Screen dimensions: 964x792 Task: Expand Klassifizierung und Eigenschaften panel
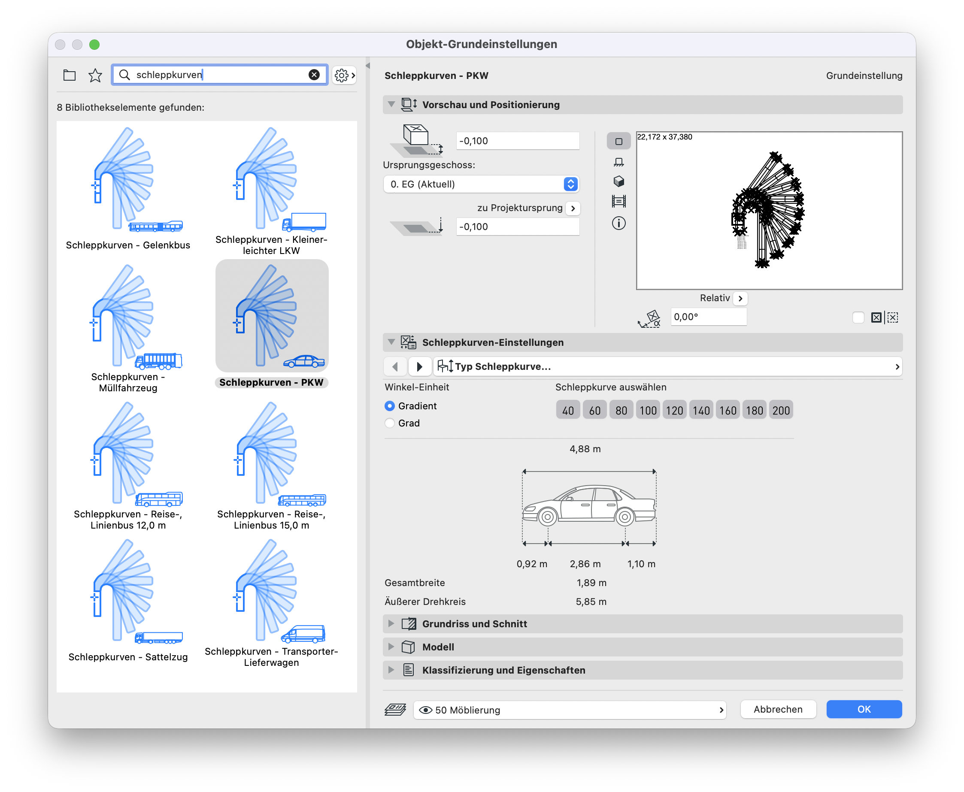click(391, 670)
